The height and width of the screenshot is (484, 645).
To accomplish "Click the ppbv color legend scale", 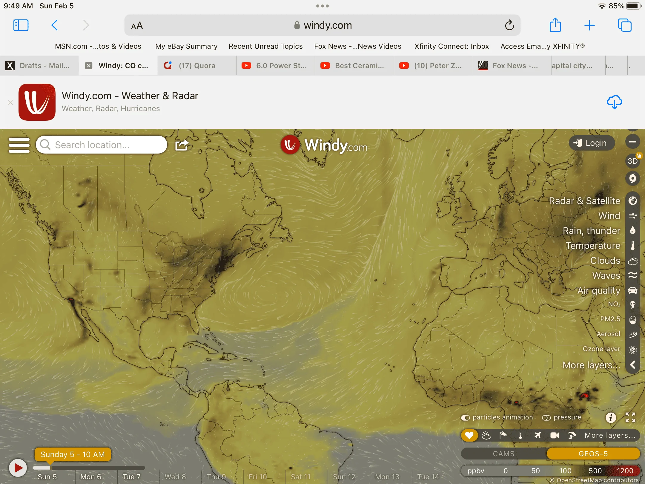I will (x=550, y=471).
